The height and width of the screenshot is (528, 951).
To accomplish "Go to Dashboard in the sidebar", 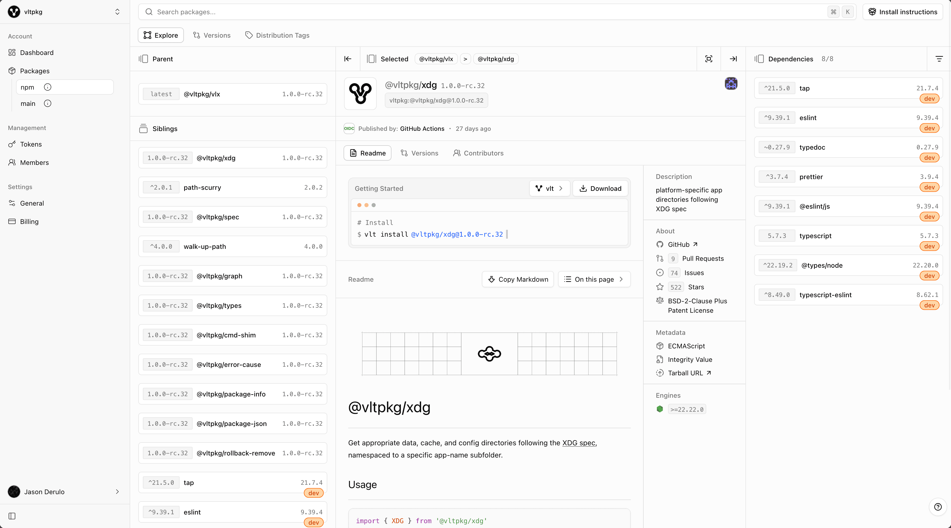I will pyautogui.click(x=36, y=52).
